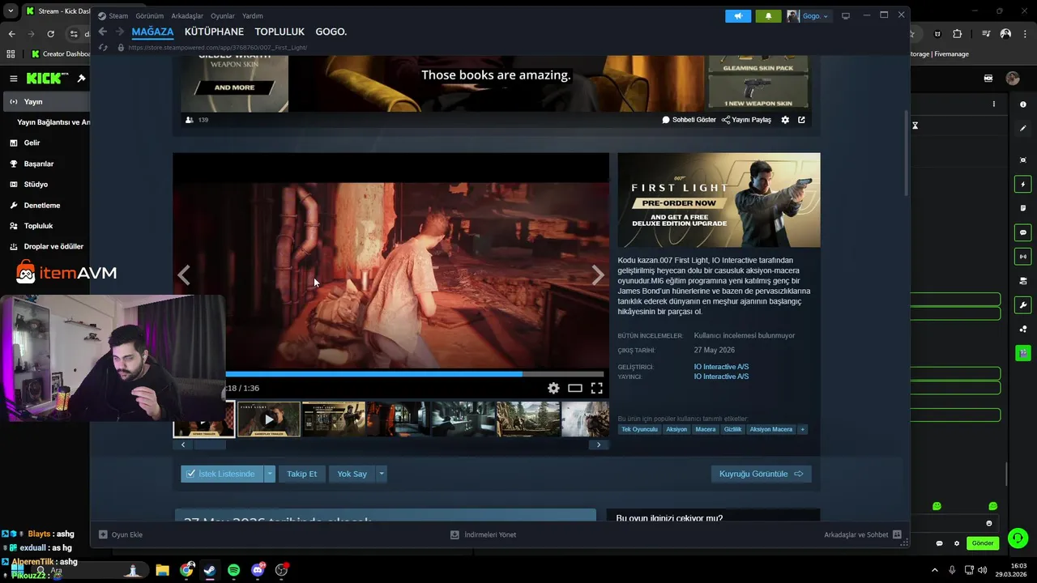
Task: Open Kick emoji picker in chat
Action: (x=988, y=523)
